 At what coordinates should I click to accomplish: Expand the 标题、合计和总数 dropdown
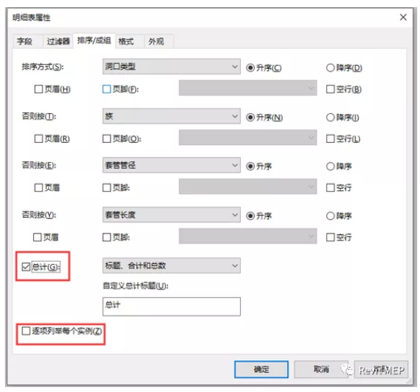coord(171,265)
